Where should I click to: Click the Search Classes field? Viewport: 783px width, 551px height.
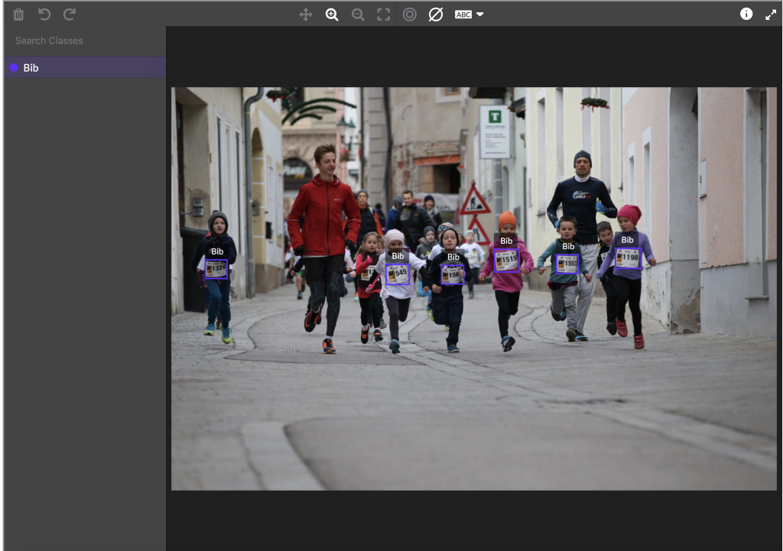point(84,41)
